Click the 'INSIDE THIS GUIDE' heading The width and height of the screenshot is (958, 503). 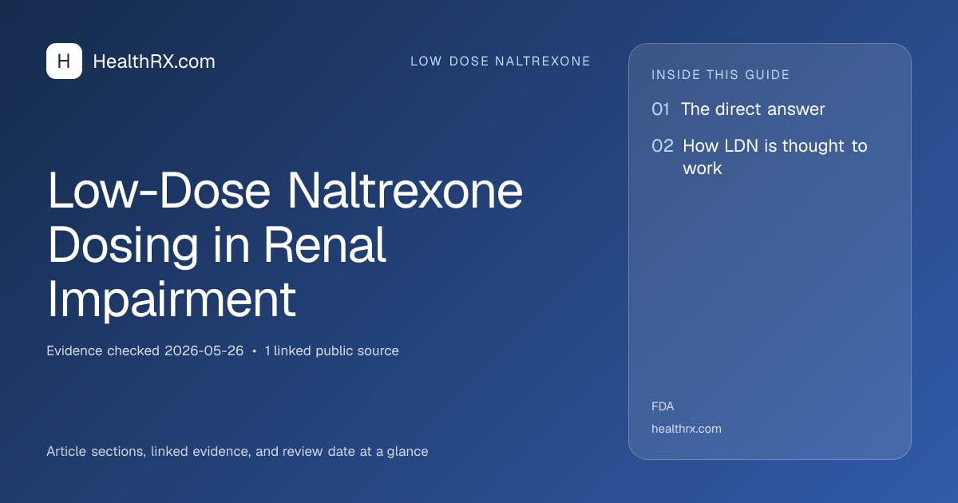[x=721, y=75]
